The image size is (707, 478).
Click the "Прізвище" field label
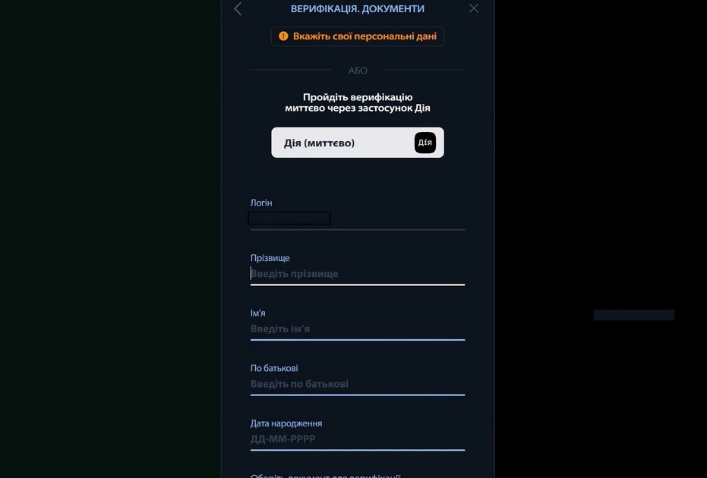click(270, 258)
